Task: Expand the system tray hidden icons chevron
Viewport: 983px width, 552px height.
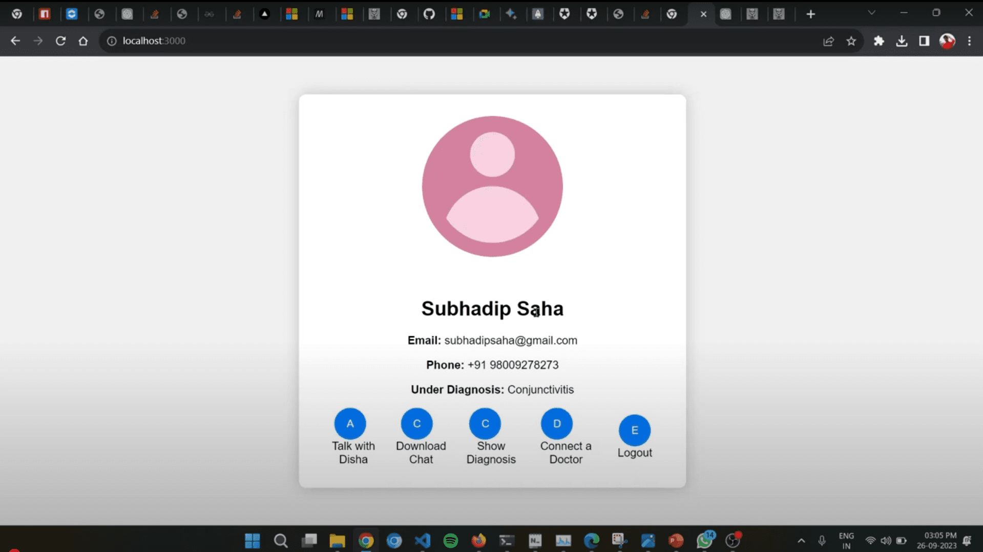Action: pyautogui.click(x=801, y=541)
